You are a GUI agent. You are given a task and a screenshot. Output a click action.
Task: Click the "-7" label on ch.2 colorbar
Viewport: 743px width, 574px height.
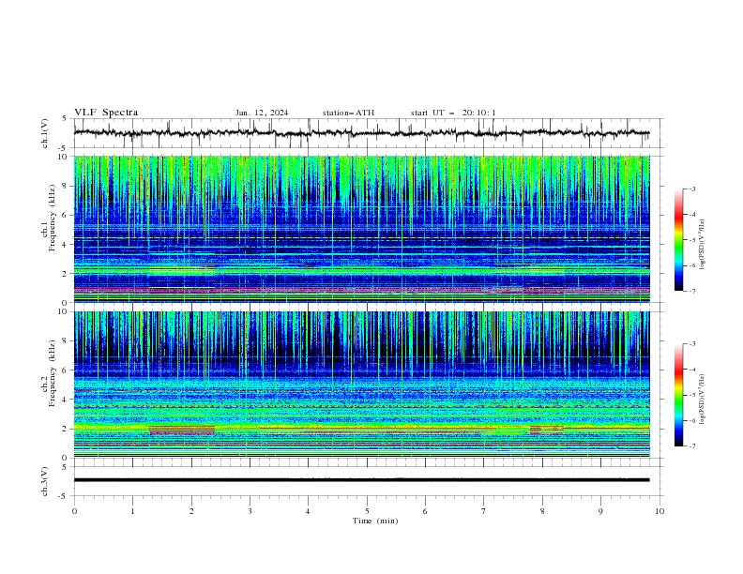click(x=691, y=446)
